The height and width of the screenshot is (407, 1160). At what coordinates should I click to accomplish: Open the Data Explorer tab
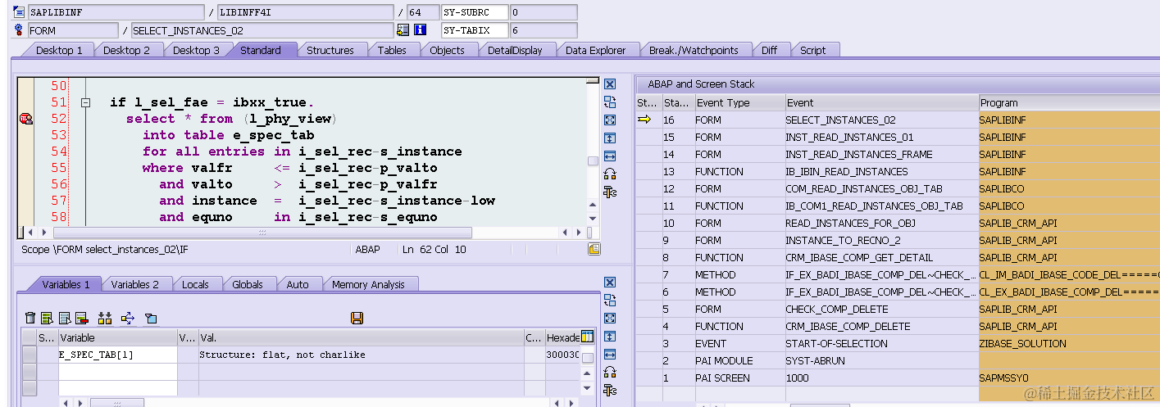pyautogui.click(x=595, y=50)
